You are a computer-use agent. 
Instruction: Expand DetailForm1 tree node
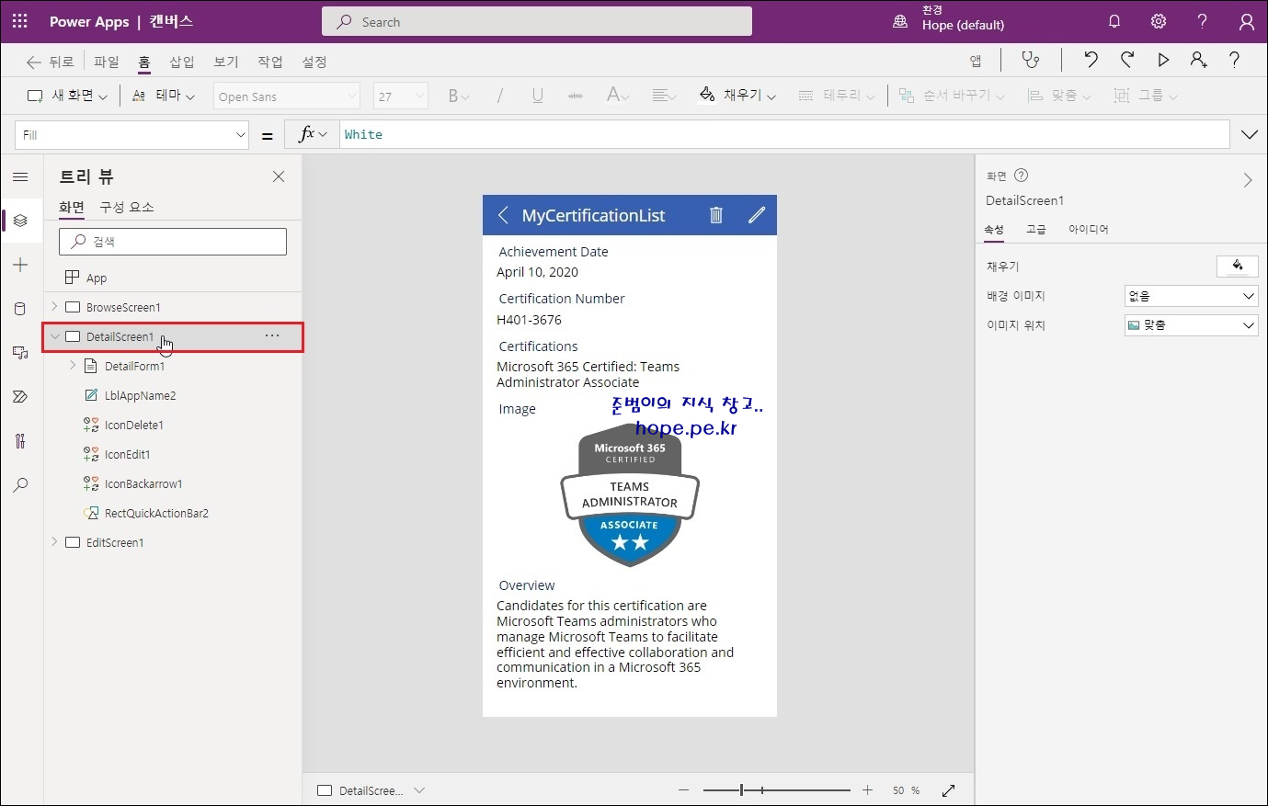click(73, 365)
